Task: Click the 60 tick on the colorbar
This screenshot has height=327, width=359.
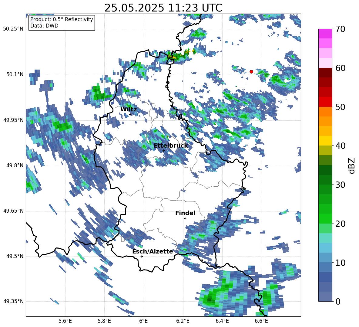Action: [x=340, y=68]
